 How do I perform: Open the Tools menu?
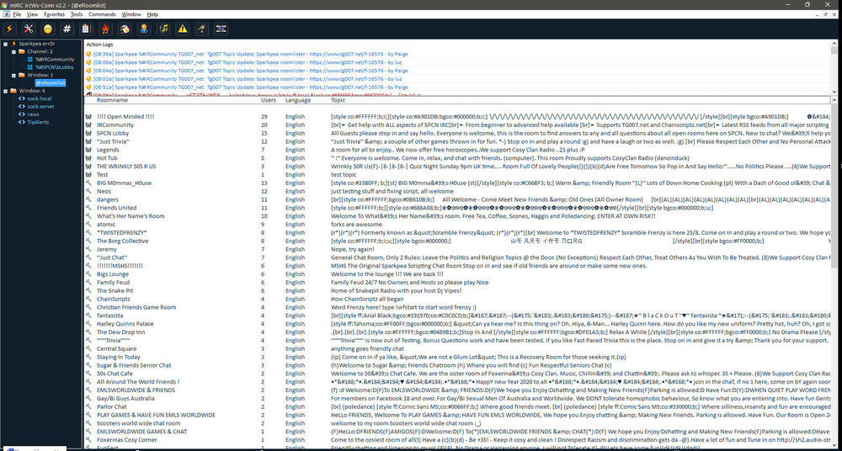click(x=77, y=14)
